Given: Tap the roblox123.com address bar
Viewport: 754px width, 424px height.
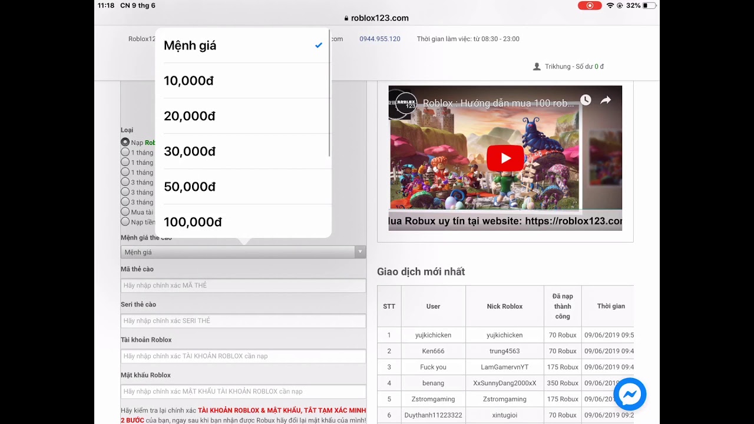Looking at the screenshot, I should pyautogui.click(x=377, y=18).
